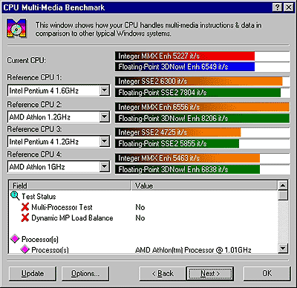Click the Integer MMX Enh 6556 it/s bar

[x=202, y=107]
